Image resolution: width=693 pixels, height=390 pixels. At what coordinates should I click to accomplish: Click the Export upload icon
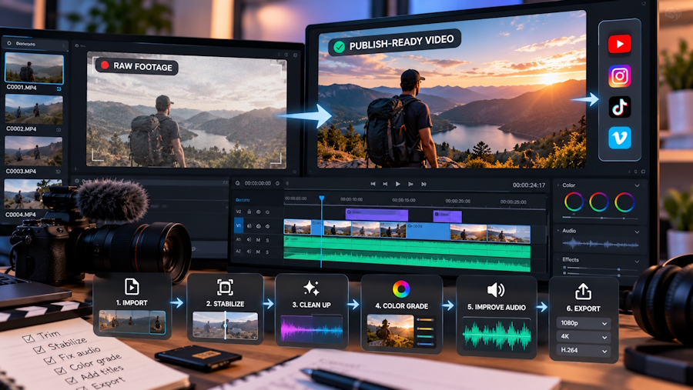coord(583,292)
